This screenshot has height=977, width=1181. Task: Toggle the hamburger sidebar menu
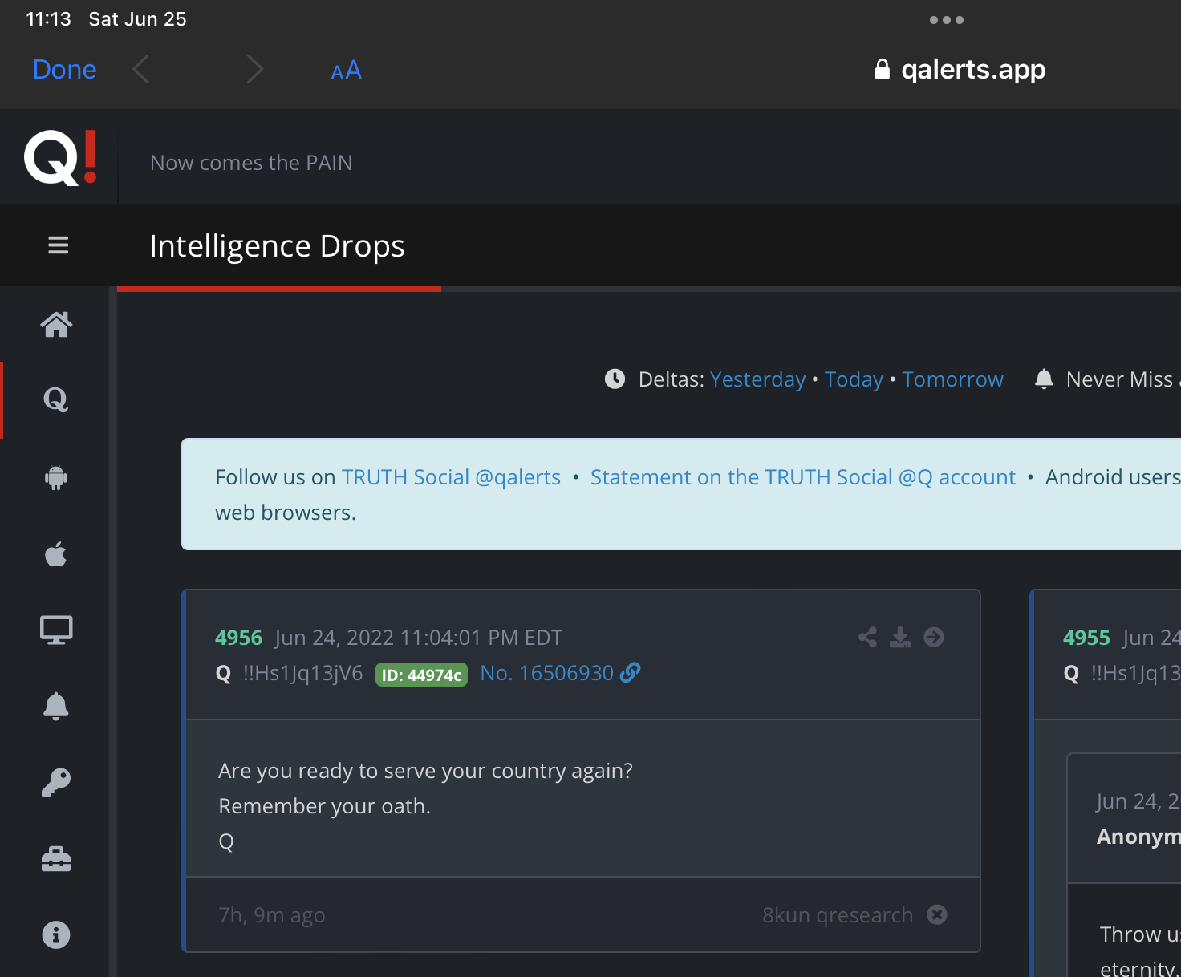(x=58, y=245)
